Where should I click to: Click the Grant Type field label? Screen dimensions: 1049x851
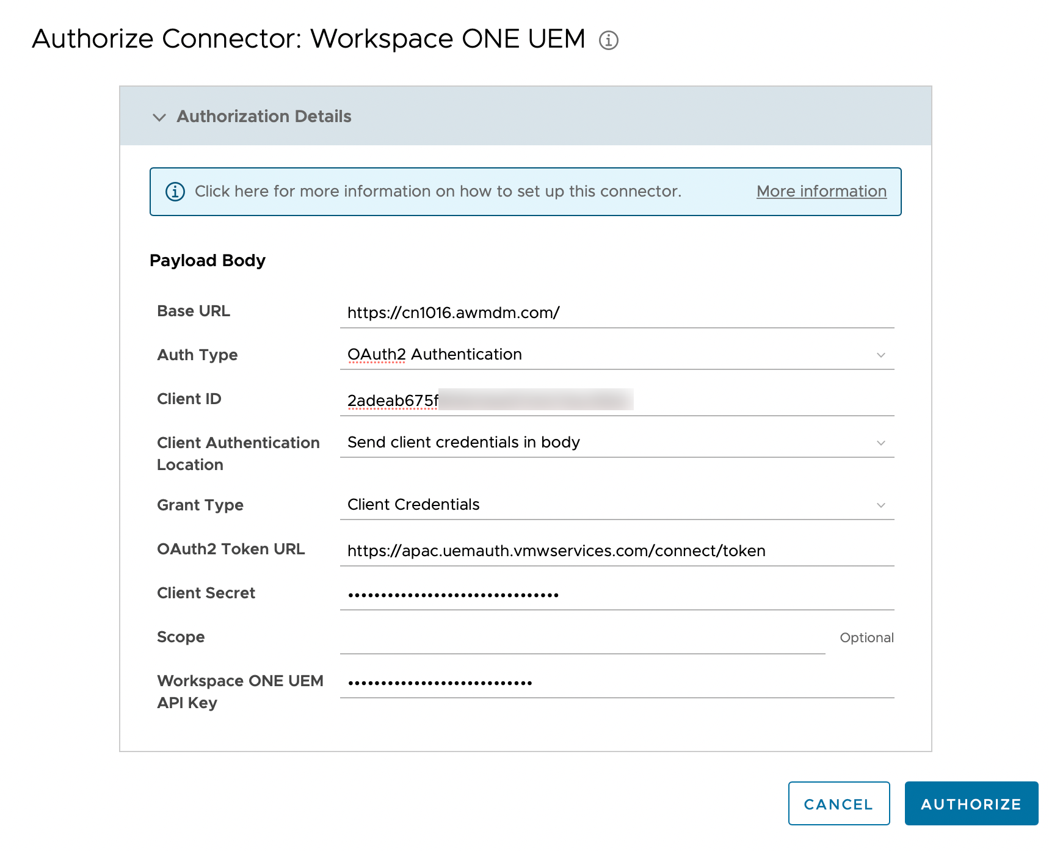[200, 505]
